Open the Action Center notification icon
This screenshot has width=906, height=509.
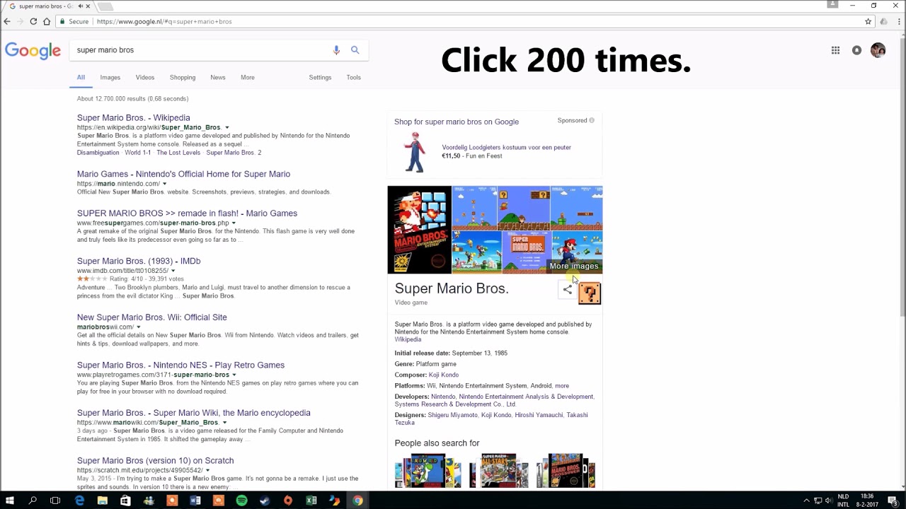(893, 501)
